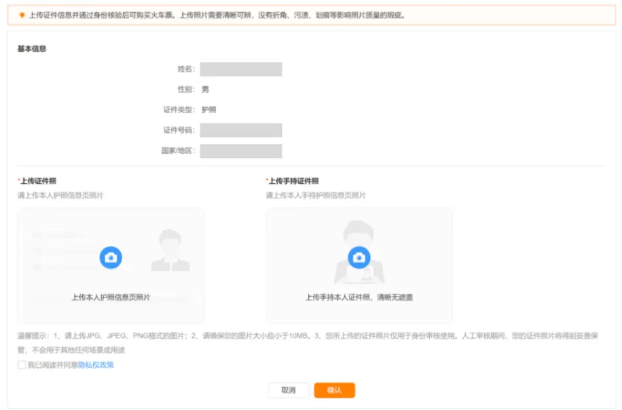Click the 国家/地区 field
The image size is (622, 410).
coord(241,150)
